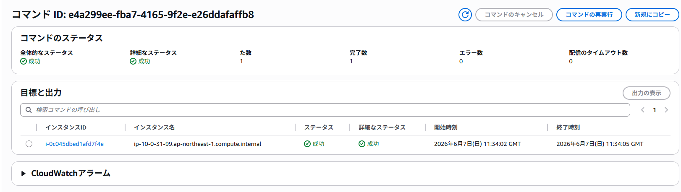The image size is (681, 192).
Task: Go to previous page arrow
Action: [642, 110]
